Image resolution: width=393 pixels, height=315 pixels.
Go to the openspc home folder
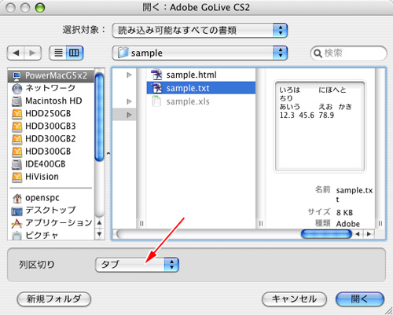pyautogui.click(x=35, y=198)
